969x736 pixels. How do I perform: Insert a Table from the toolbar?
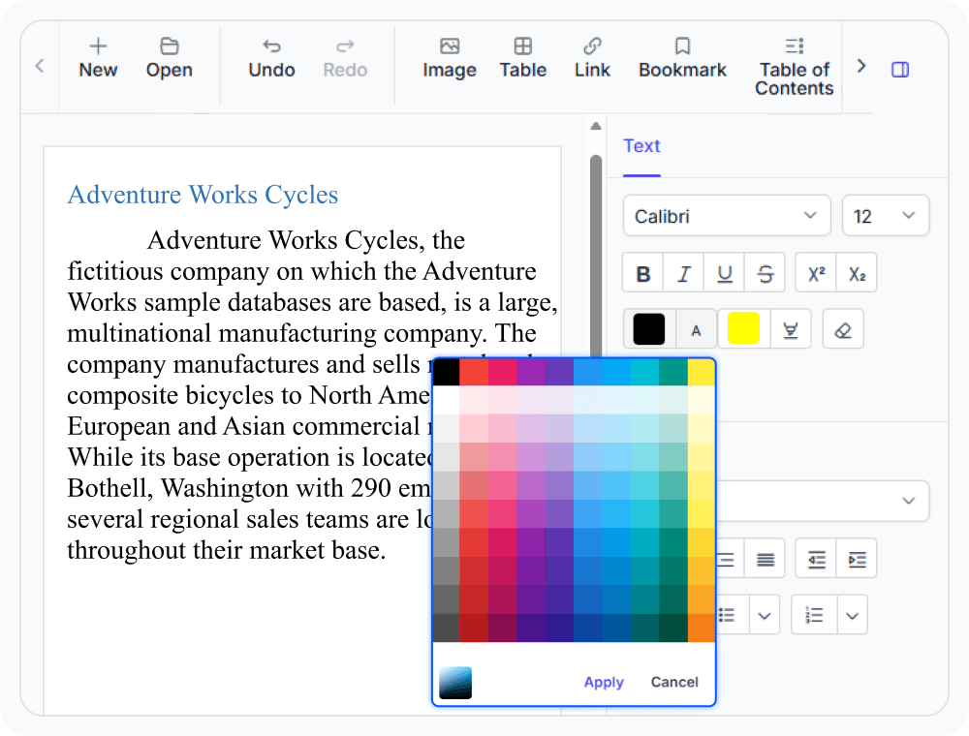tap(523, 58)
